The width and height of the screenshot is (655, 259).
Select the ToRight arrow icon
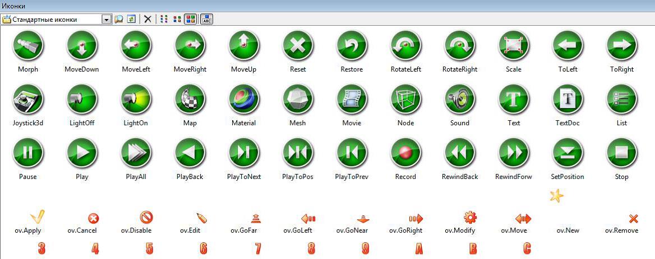(x=622, y=46)
